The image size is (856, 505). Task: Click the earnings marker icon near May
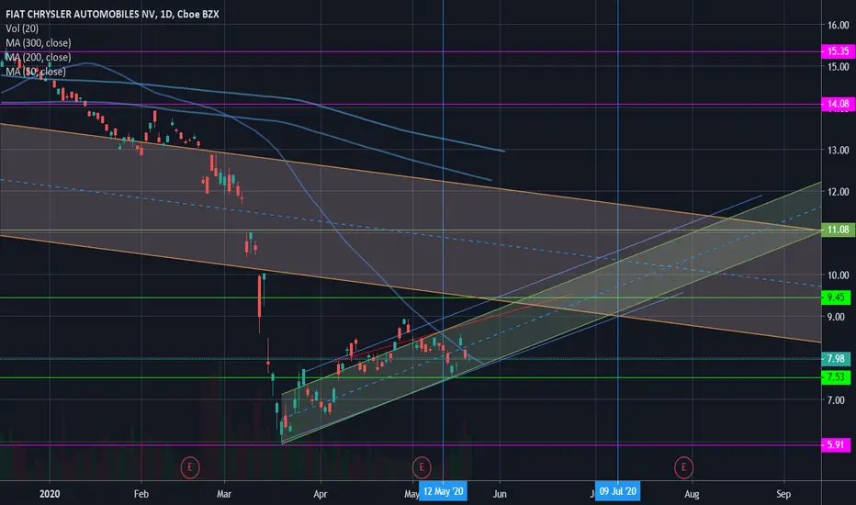click(x=422, y=467)
